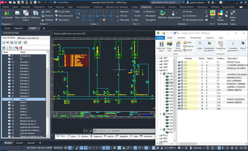
Task: Open Gestão de folhas from the ribbon
Action: click(x=26, y=14)
